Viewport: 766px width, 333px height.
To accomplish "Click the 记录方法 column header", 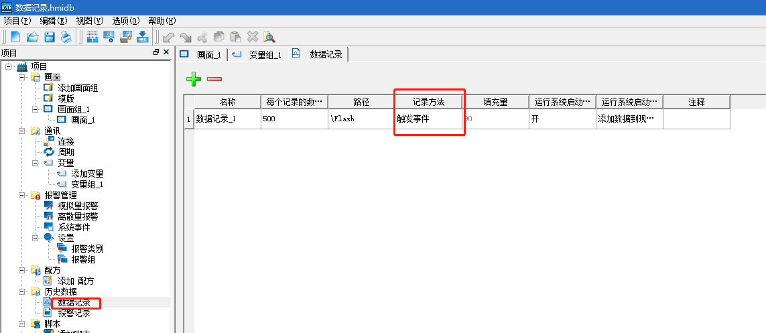I will (428, 102).
